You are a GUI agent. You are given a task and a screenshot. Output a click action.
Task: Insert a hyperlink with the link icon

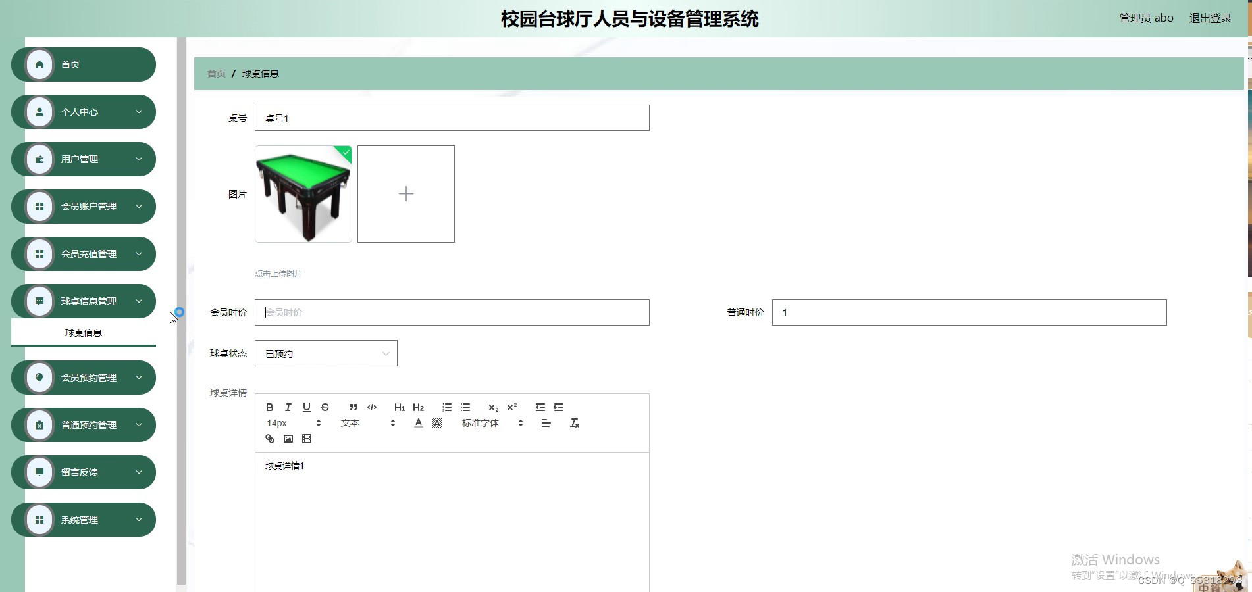[269, 438]
